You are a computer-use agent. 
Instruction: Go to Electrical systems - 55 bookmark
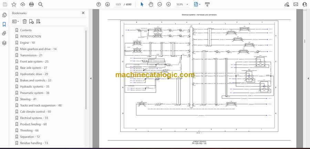[34, 118]
